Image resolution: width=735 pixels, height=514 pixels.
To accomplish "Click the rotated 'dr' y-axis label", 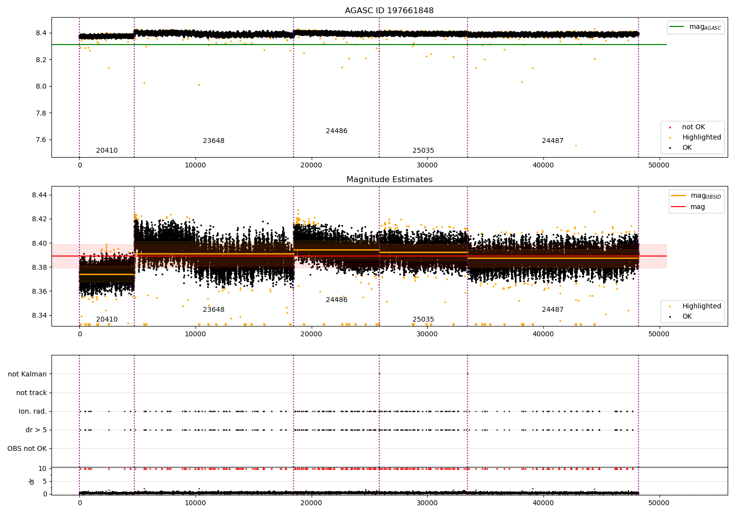I will click(x=32, y=481).
